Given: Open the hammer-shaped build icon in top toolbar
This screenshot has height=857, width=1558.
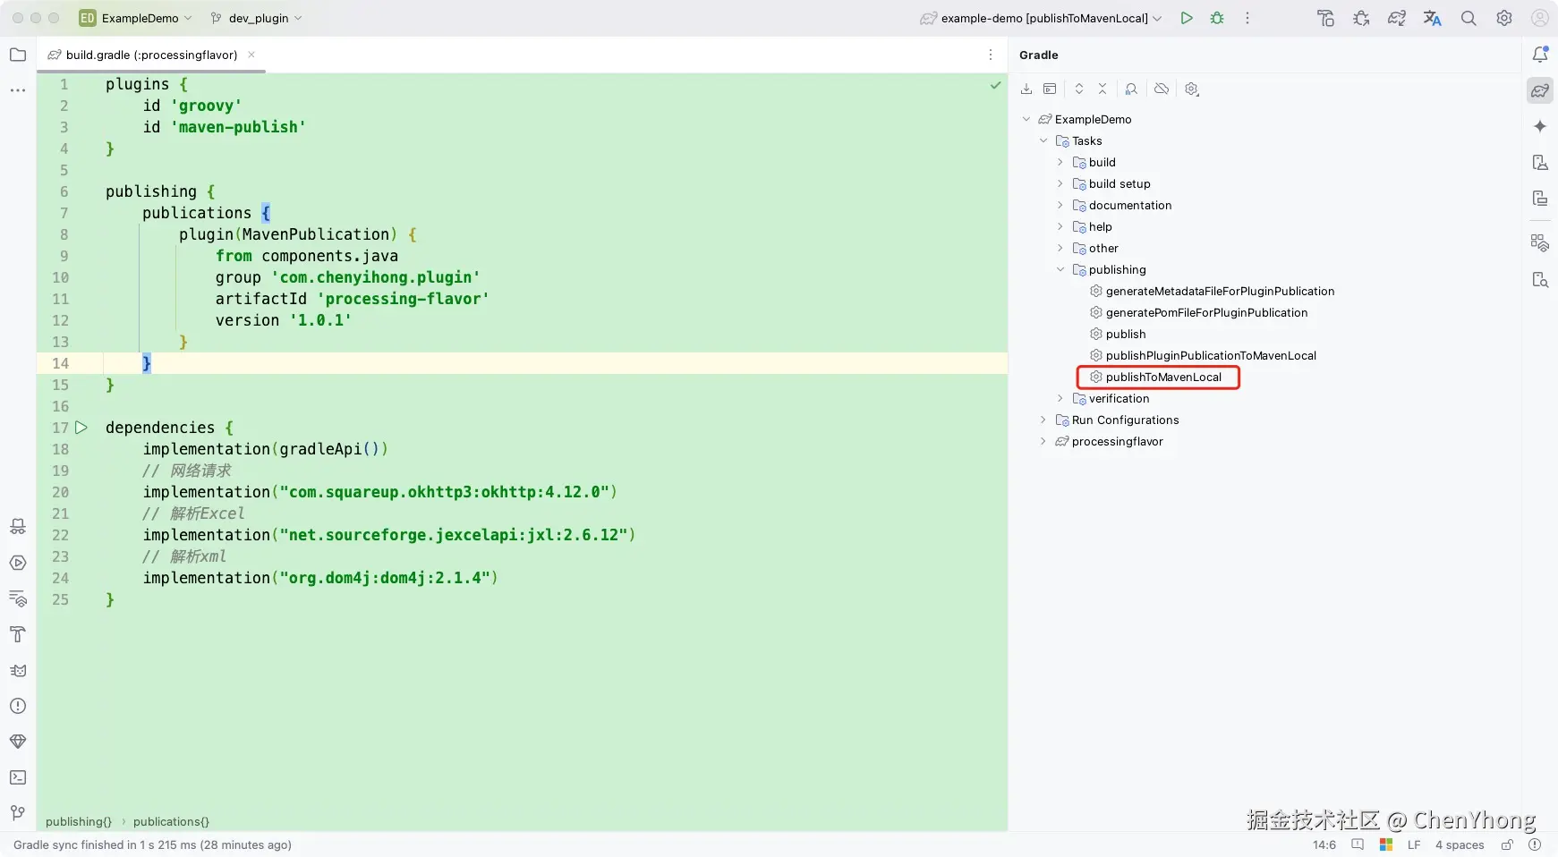Looking at the screenshot, I should (x=1326, y=18).
